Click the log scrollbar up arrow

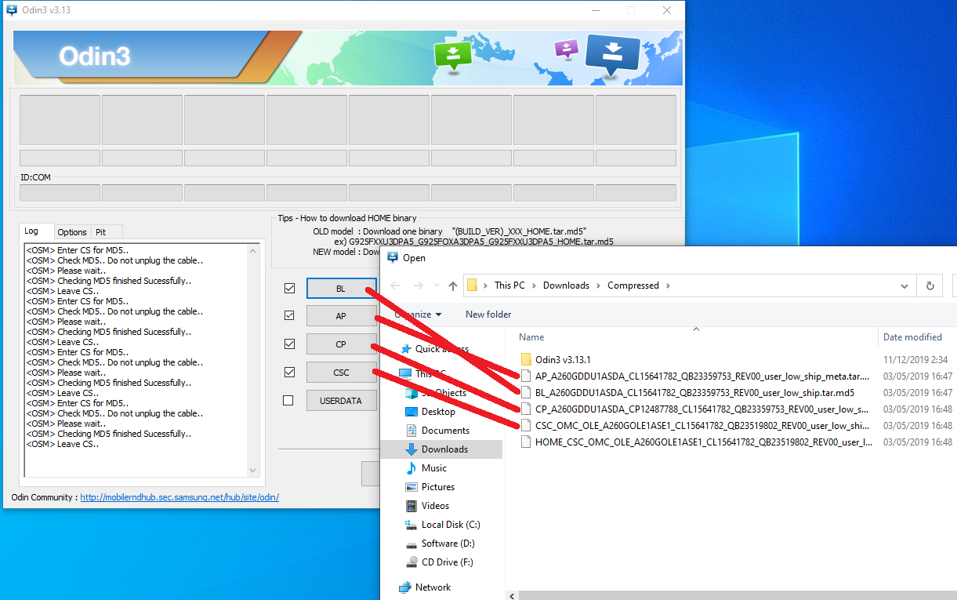click(252, 250)
